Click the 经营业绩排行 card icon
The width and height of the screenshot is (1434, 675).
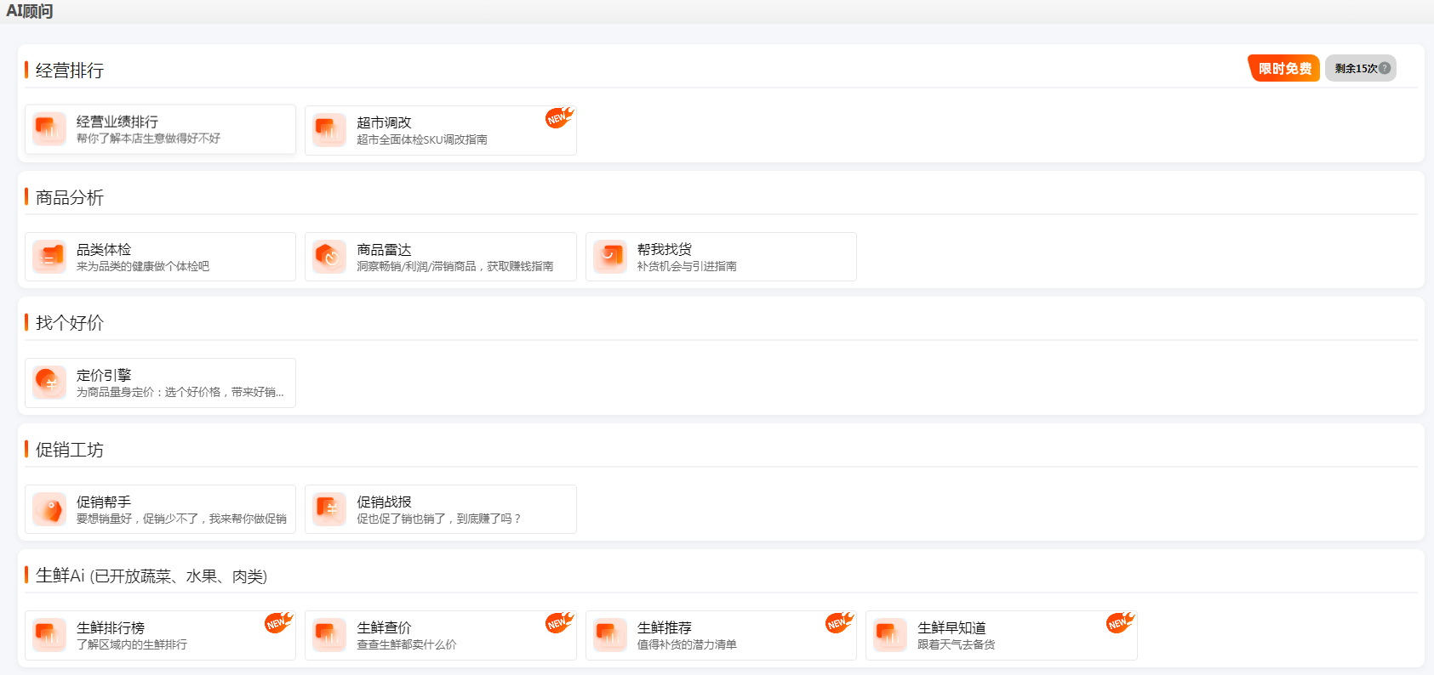[49, 129]
